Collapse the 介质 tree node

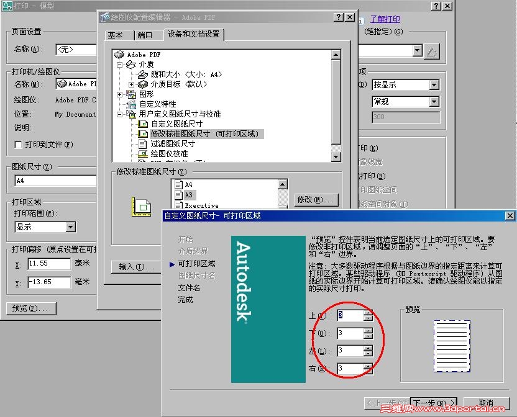[120, 65]
